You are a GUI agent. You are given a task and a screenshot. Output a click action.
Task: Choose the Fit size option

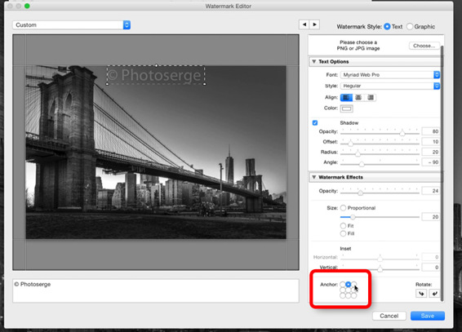click(x=343, y=226)
